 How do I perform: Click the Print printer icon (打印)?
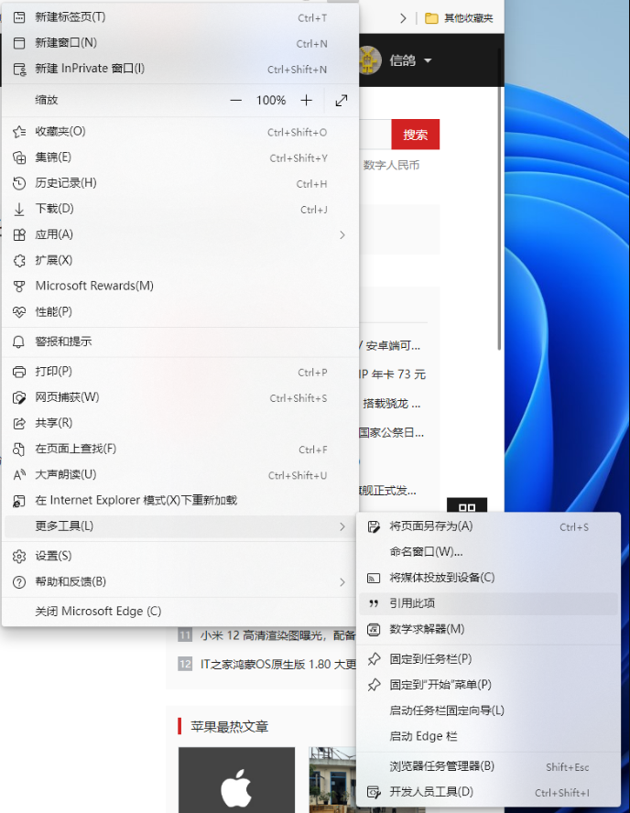[x=19, y=372]
